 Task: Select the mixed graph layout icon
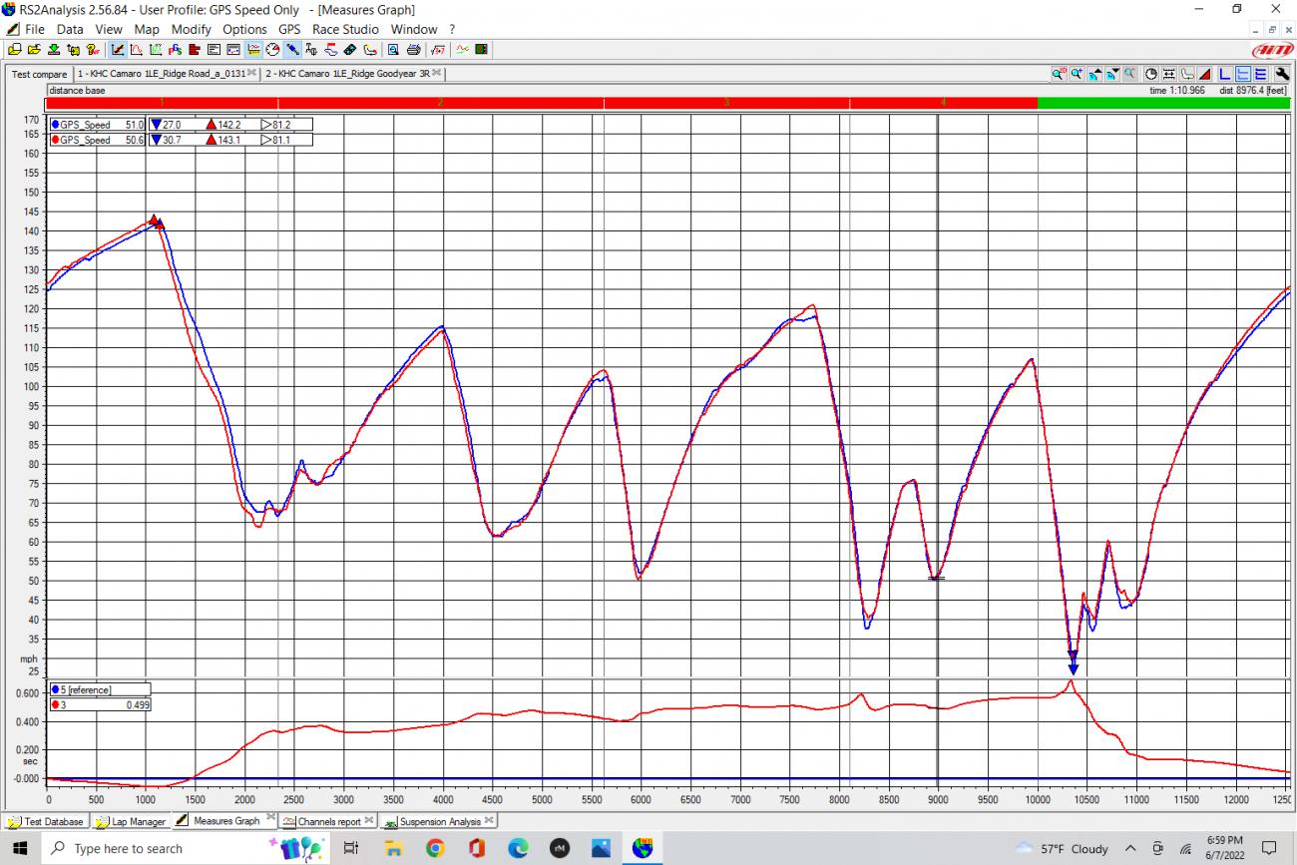coord(1243,74)
